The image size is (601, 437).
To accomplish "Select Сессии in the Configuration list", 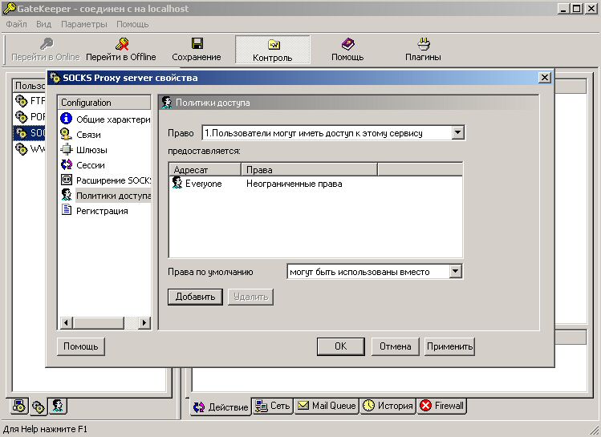I will click(x=91, y=165).
